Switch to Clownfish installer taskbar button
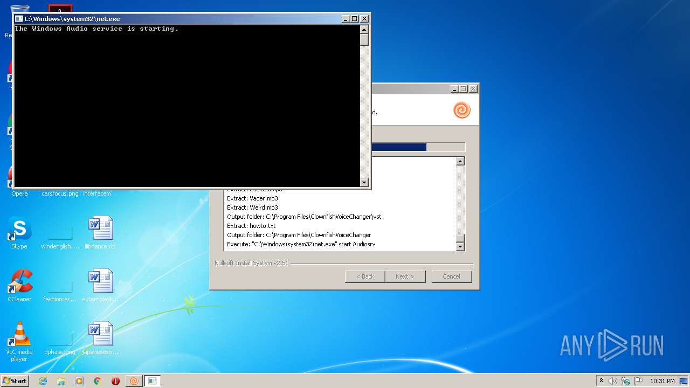The height and width of the screenshot is (388, 690). (x=134, y=381)
